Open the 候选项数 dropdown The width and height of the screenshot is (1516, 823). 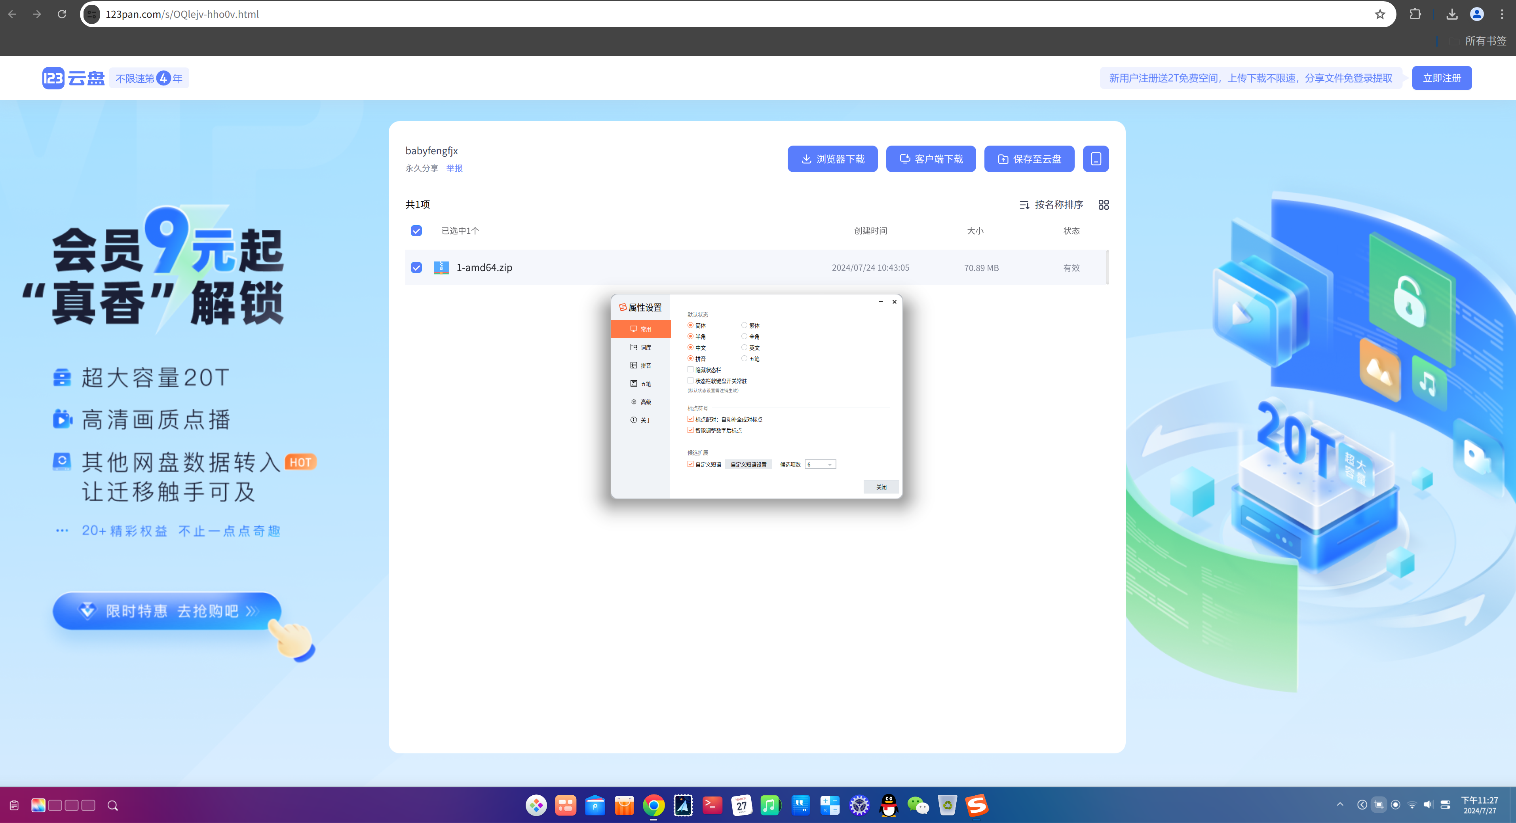tap(821, 465)
